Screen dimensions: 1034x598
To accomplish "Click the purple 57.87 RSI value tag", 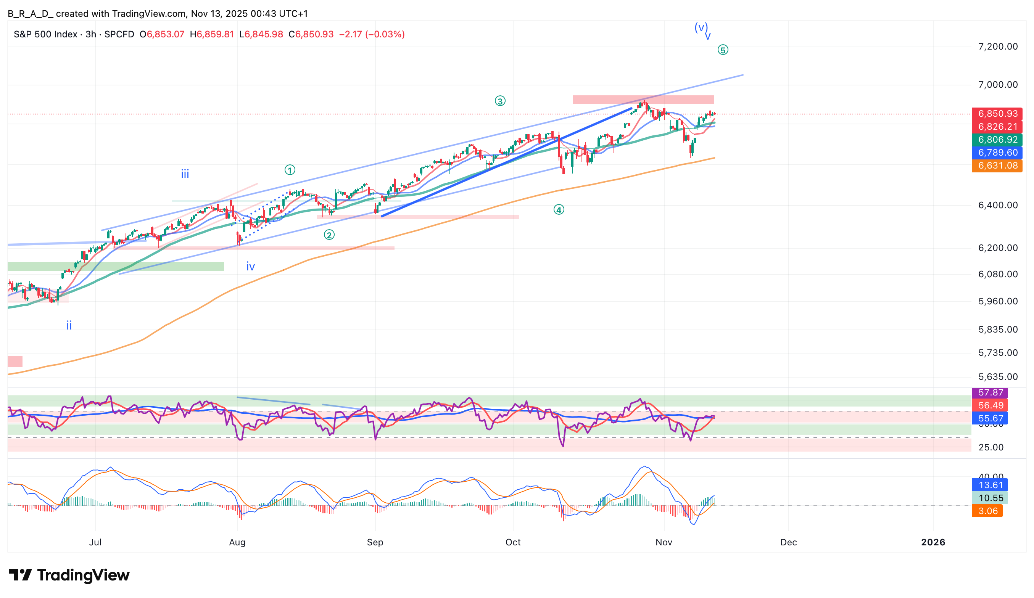I will click(x=990, y=392).
